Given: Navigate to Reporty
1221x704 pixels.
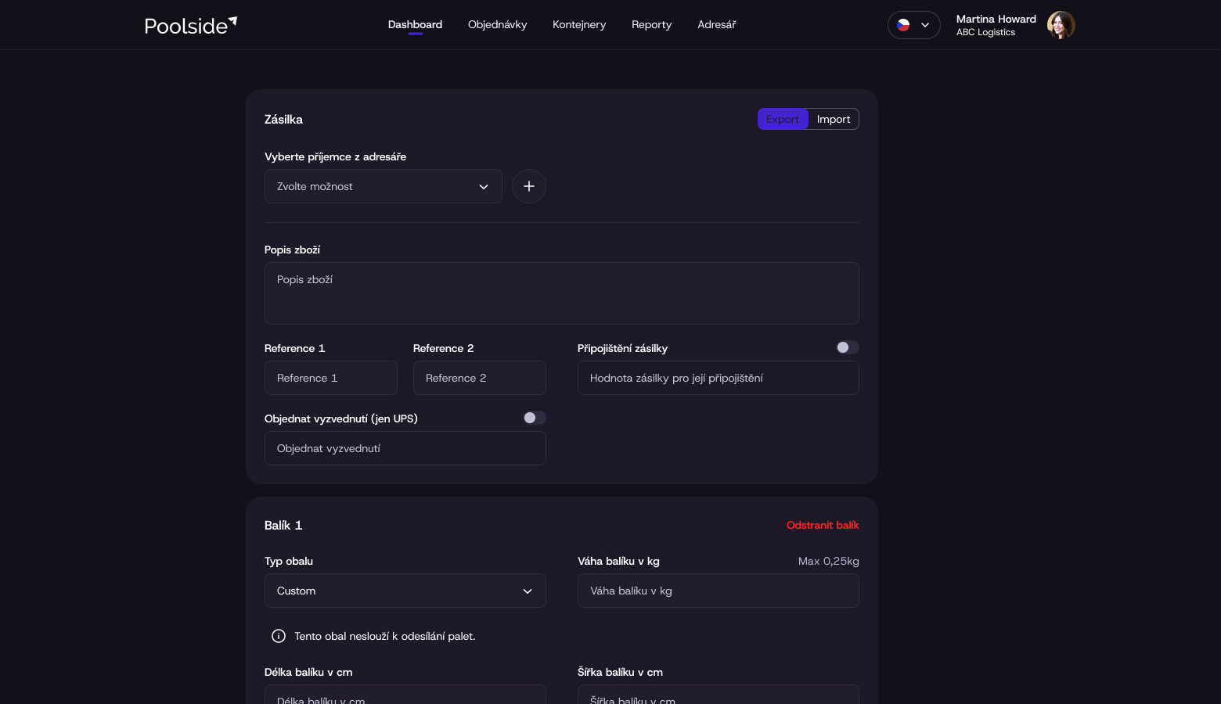Looking at the screenshot, I should coord(651,25).
